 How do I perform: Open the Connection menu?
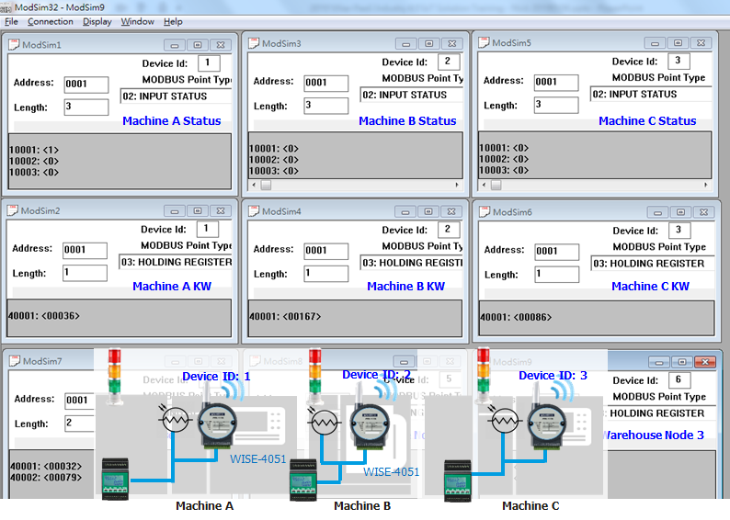[x=51, y=21]
